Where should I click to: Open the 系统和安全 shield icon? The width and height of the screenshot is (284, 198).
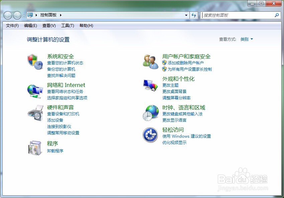click(x=35, y=62)
